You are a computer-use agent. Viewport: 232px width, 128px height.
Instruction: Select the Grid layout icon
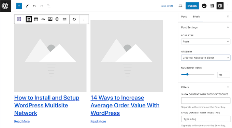coord(29,19)
